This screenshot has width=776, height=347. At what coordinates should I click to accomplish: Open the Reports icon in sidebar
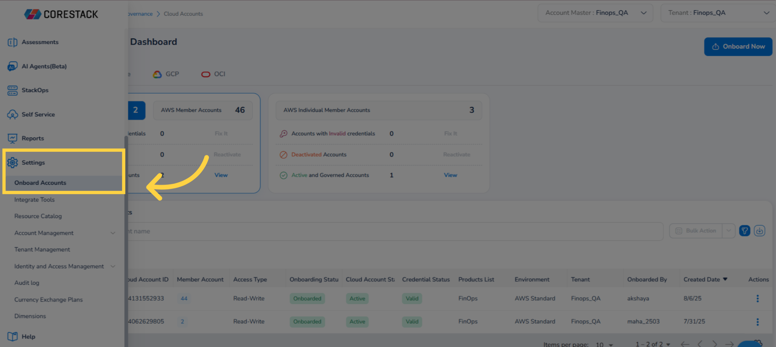coord(12,138)
